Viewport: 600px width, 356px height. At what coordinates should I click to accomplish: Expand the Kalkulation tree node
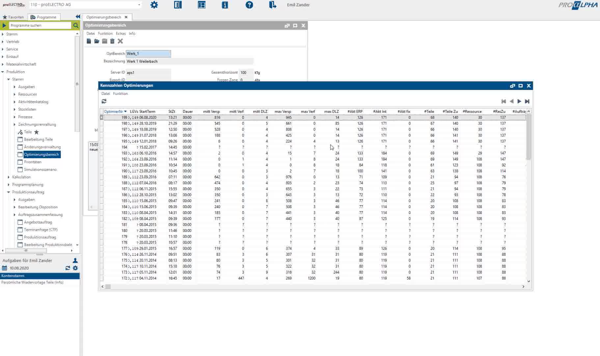point(9,177)
